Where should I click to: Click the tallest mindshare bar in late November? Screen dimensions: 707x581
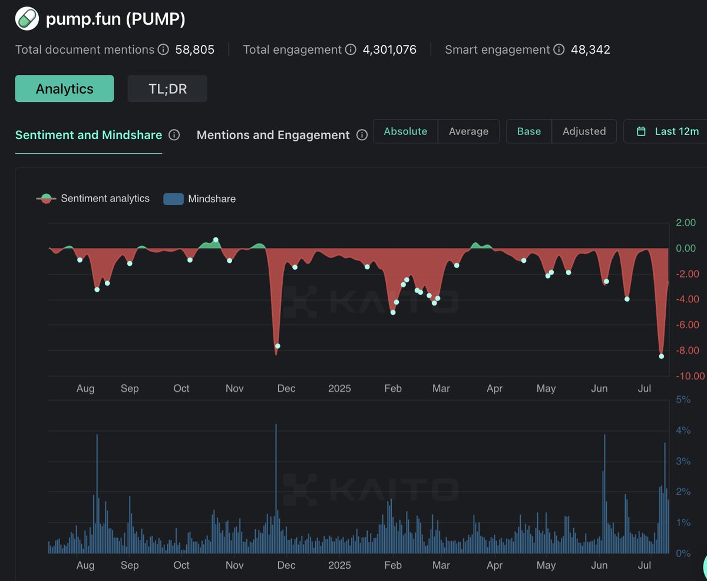pos(275,488)
